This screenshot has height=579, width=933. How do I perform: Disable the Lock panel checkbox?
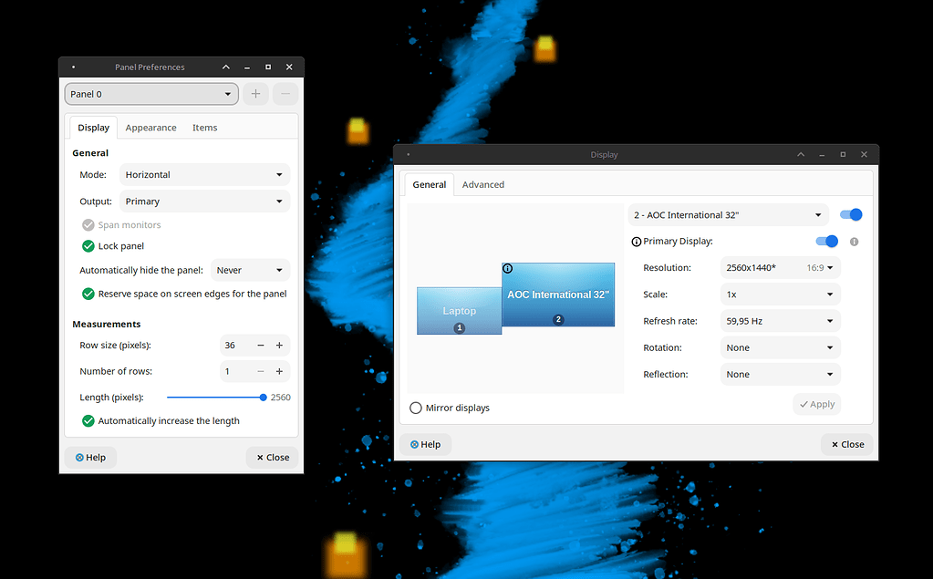pyautogui.click(x=88, y=245)
